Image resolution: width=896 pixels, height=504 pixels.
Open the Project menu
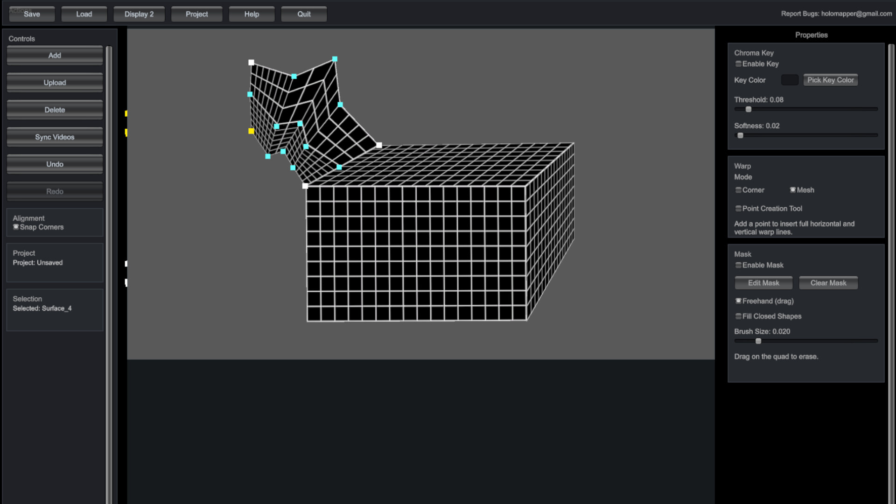tap(196, 14)
